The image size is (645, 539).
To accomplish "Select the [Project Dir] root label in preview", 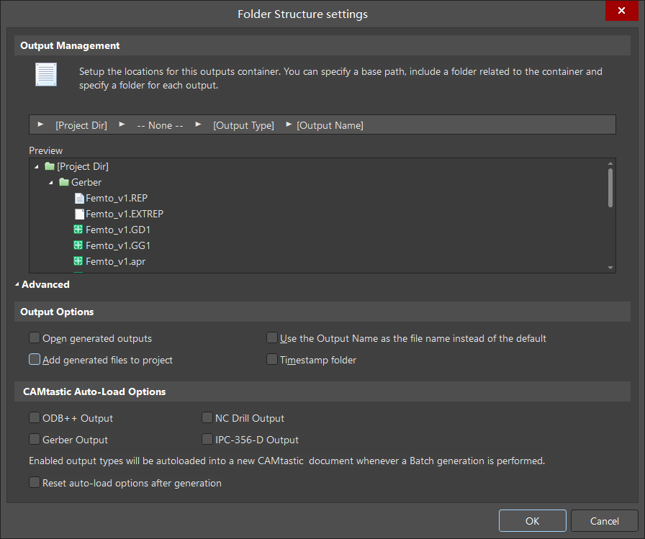I will [83, 166].
